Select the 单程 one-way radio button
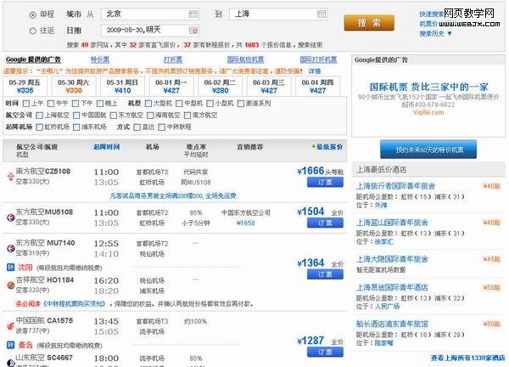This screenshot has height=367, width=509. point(31,15)
